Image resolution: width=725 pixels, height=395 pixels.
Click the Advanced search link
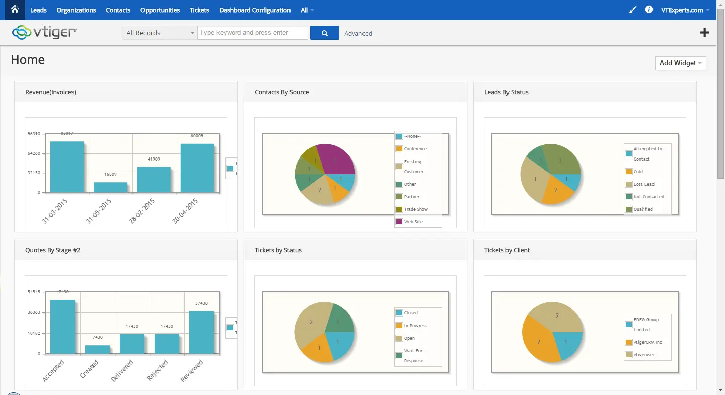point(358,33)
